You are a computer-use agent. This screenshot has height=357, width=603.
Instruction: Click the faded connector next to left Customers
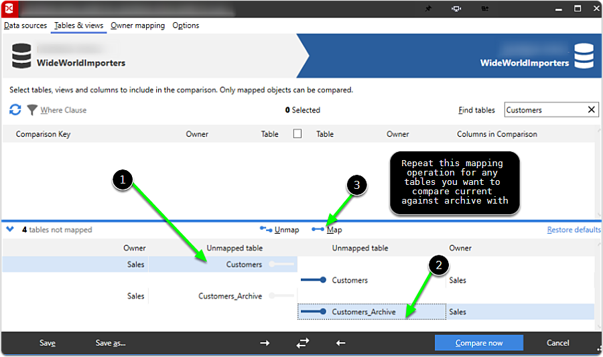(x=281, y=264)
